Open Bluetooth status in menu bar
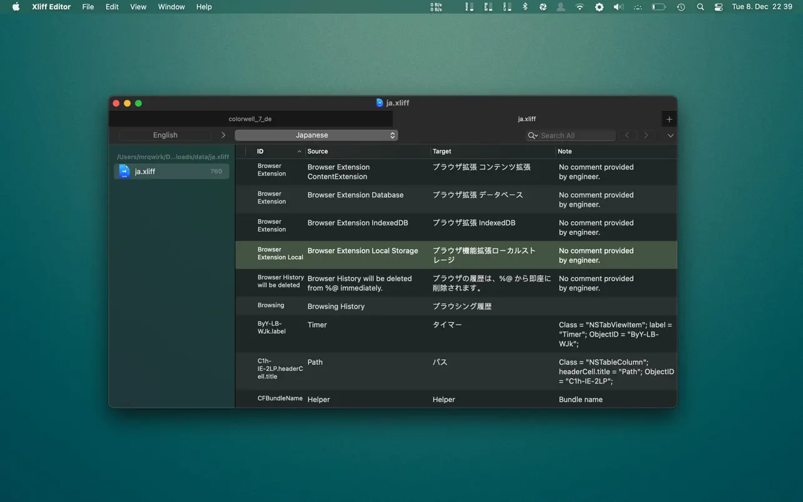The height and width of the screenshot is (502, 803). pyautogui.click(x=525, y=7)
